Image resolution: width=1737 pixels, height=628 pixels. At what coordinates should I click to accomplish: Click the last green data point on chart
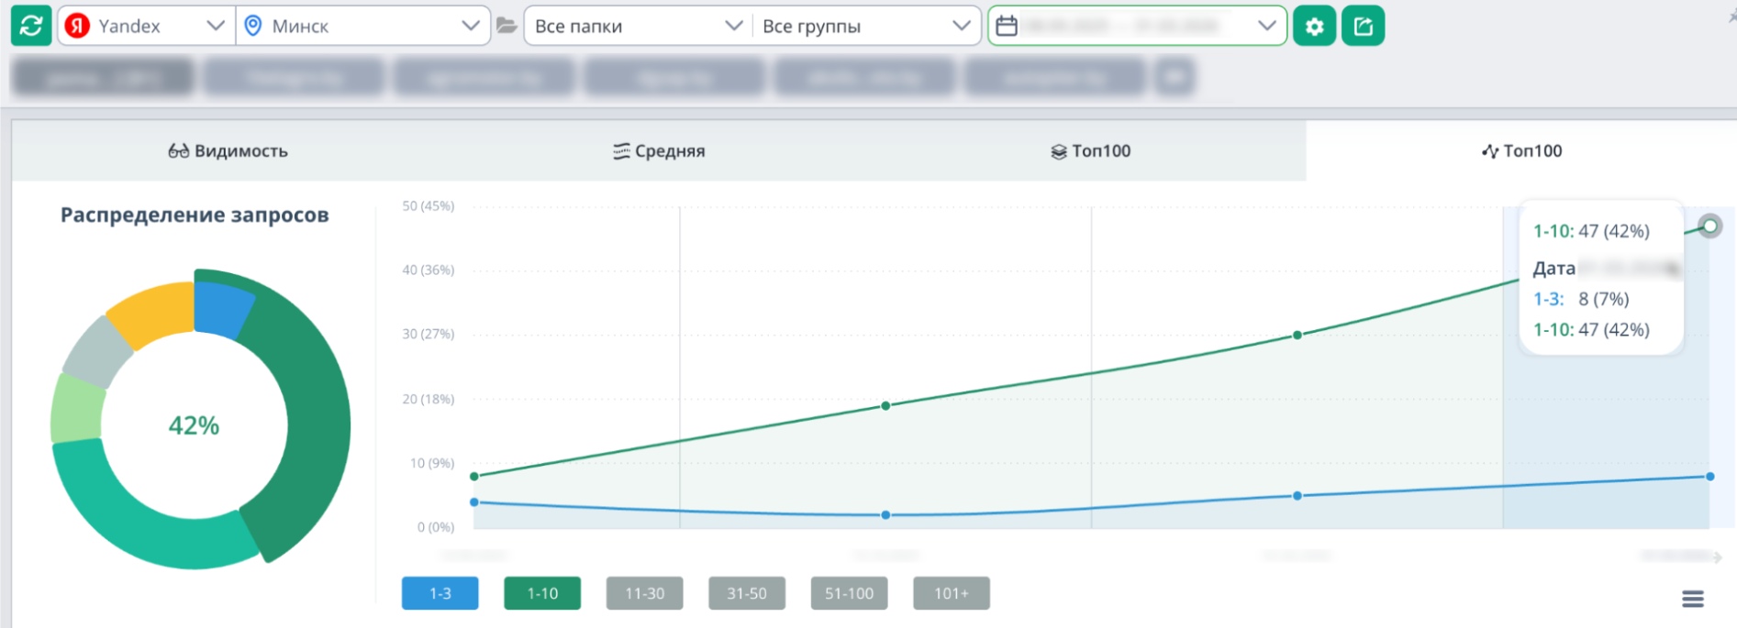tap(1709, 226)
